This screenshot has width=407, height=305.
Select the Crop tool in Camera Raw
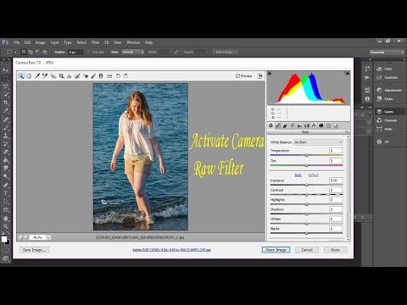(61, 76)
